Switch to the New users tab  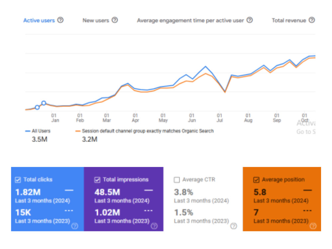(96, 20)
